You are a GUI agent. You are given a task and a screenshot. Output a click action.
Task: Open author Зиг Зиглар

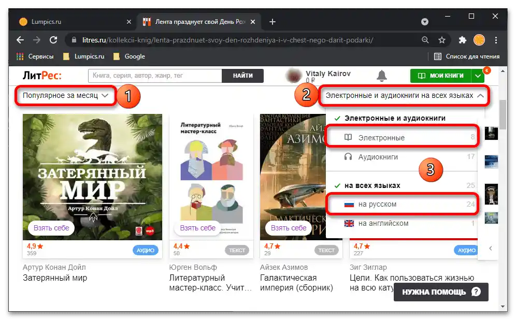pyautogui.click(x=368, y=267)
